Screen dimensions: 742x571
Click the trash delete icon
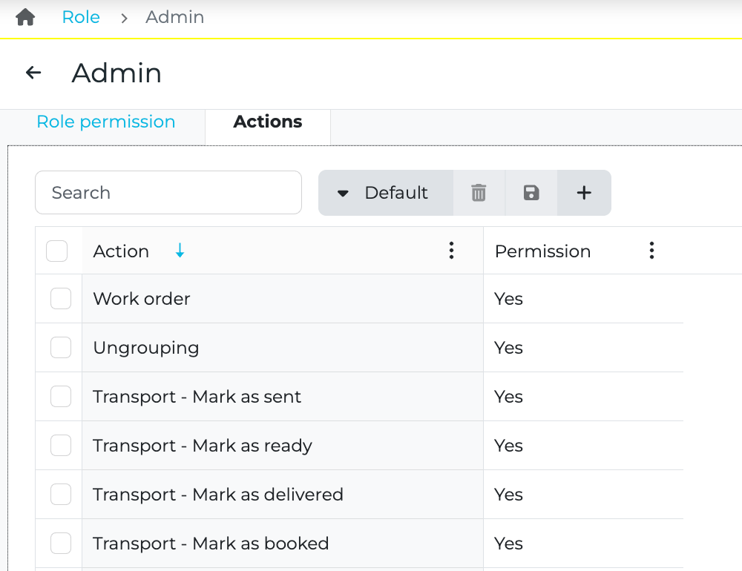[x=479, y=193]
